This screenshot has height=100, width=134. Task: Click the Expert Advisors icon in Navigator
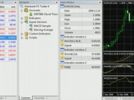coord(26,22)
